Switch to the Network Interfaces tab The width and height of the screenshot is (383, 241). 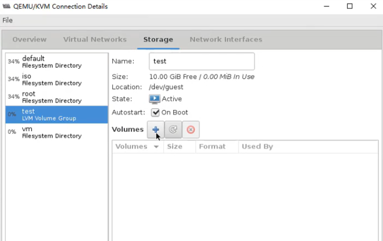[x=226, y=40]
